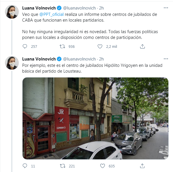Open the more options menu of second tweet
This screenshot has height=172, width=173.
(x=166, y=59)
